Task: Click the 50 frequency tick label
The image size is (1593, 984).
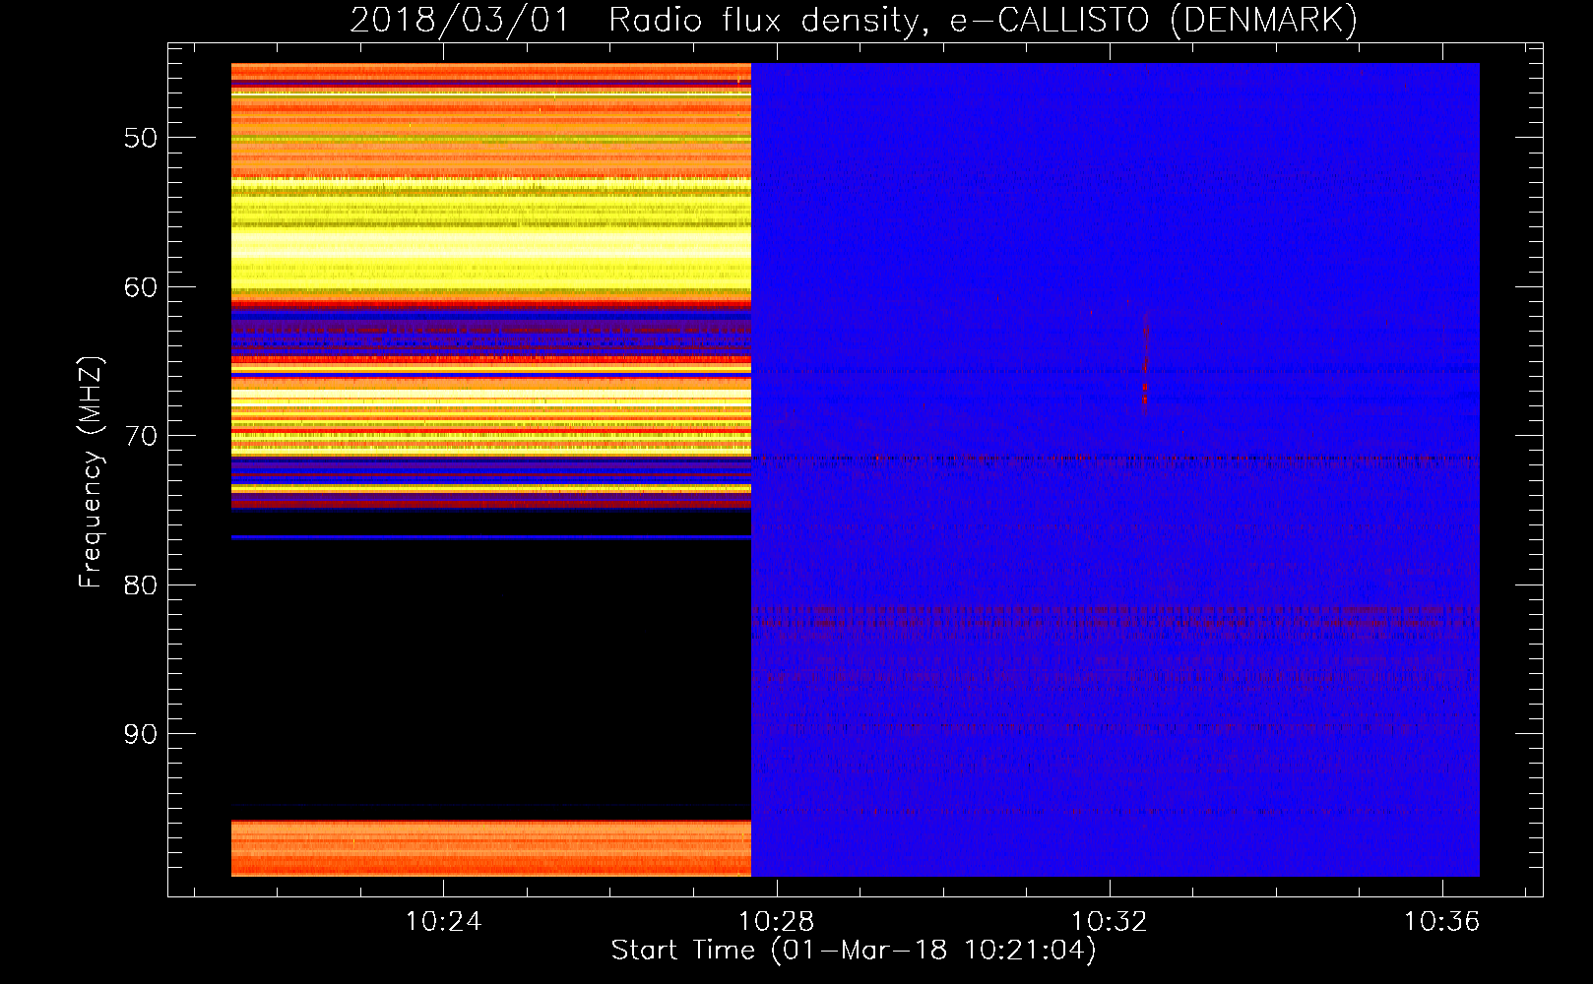Action: coord(141,138)
